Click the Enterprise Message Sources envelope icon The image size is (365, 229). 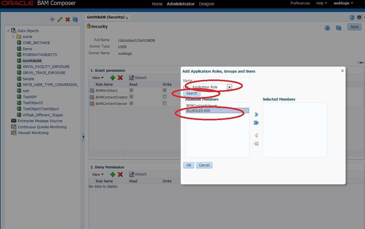[13, 121]
